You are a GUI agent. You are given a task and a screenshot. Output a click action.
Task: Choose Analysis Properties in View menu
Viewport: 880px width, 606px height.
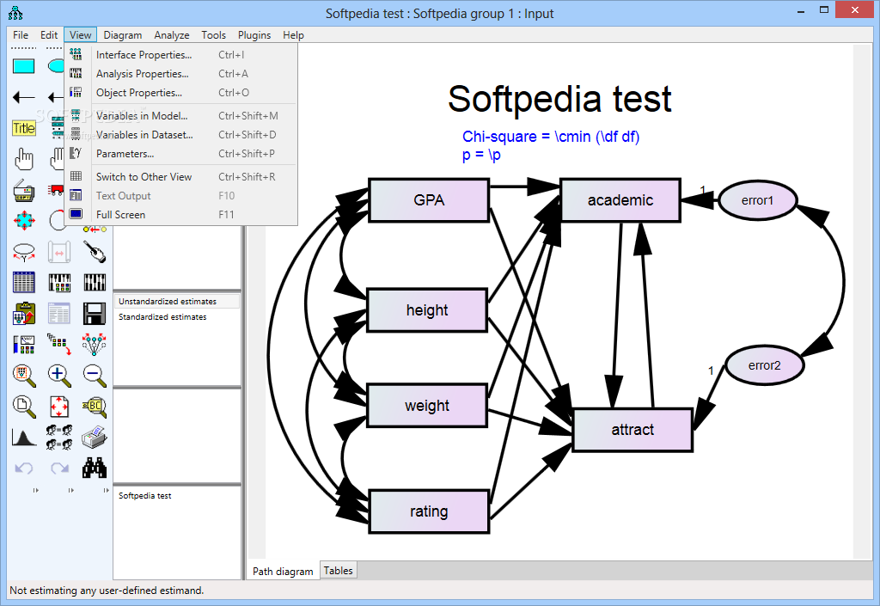180,74
